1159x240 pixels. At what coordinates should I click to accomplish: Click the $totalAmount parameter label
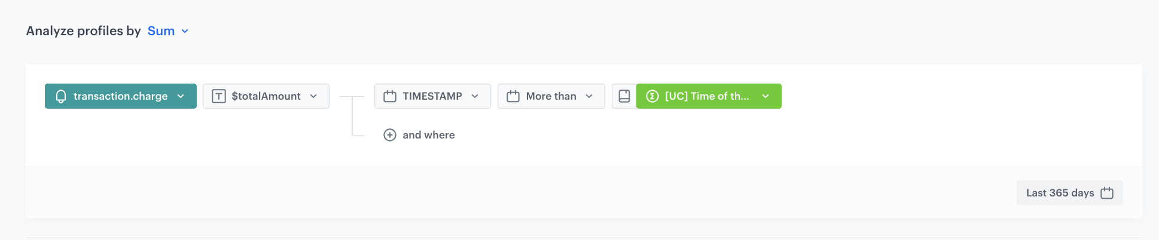coord(266,96)
